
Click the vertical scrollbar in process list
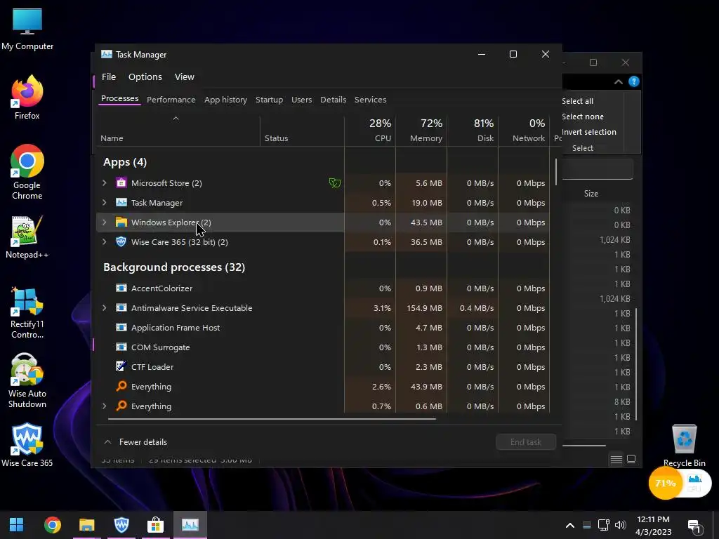(x=556, y=172)
